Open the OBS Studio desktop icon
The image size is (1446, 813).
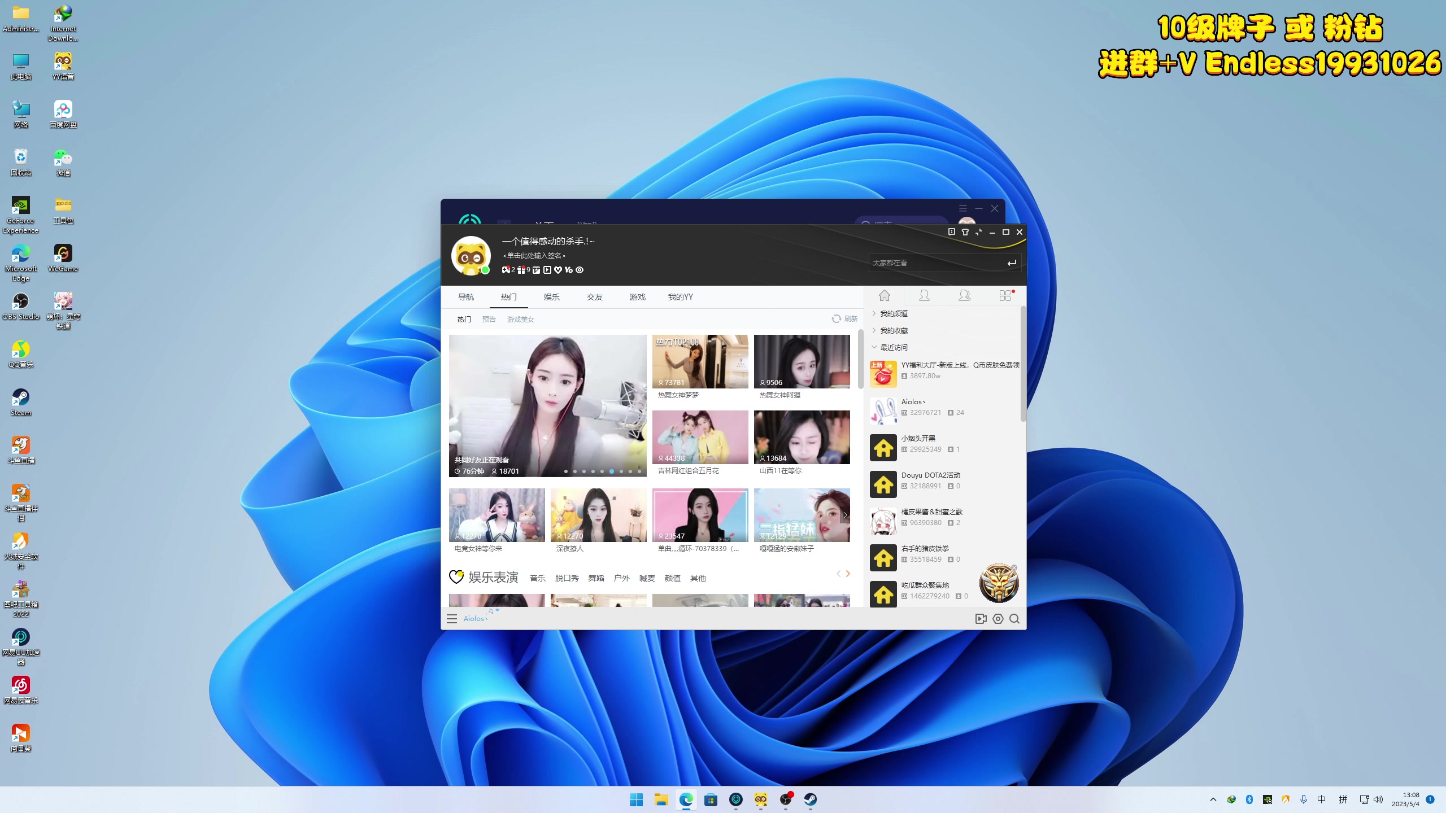pyautogui.click(x=21, y=307)
